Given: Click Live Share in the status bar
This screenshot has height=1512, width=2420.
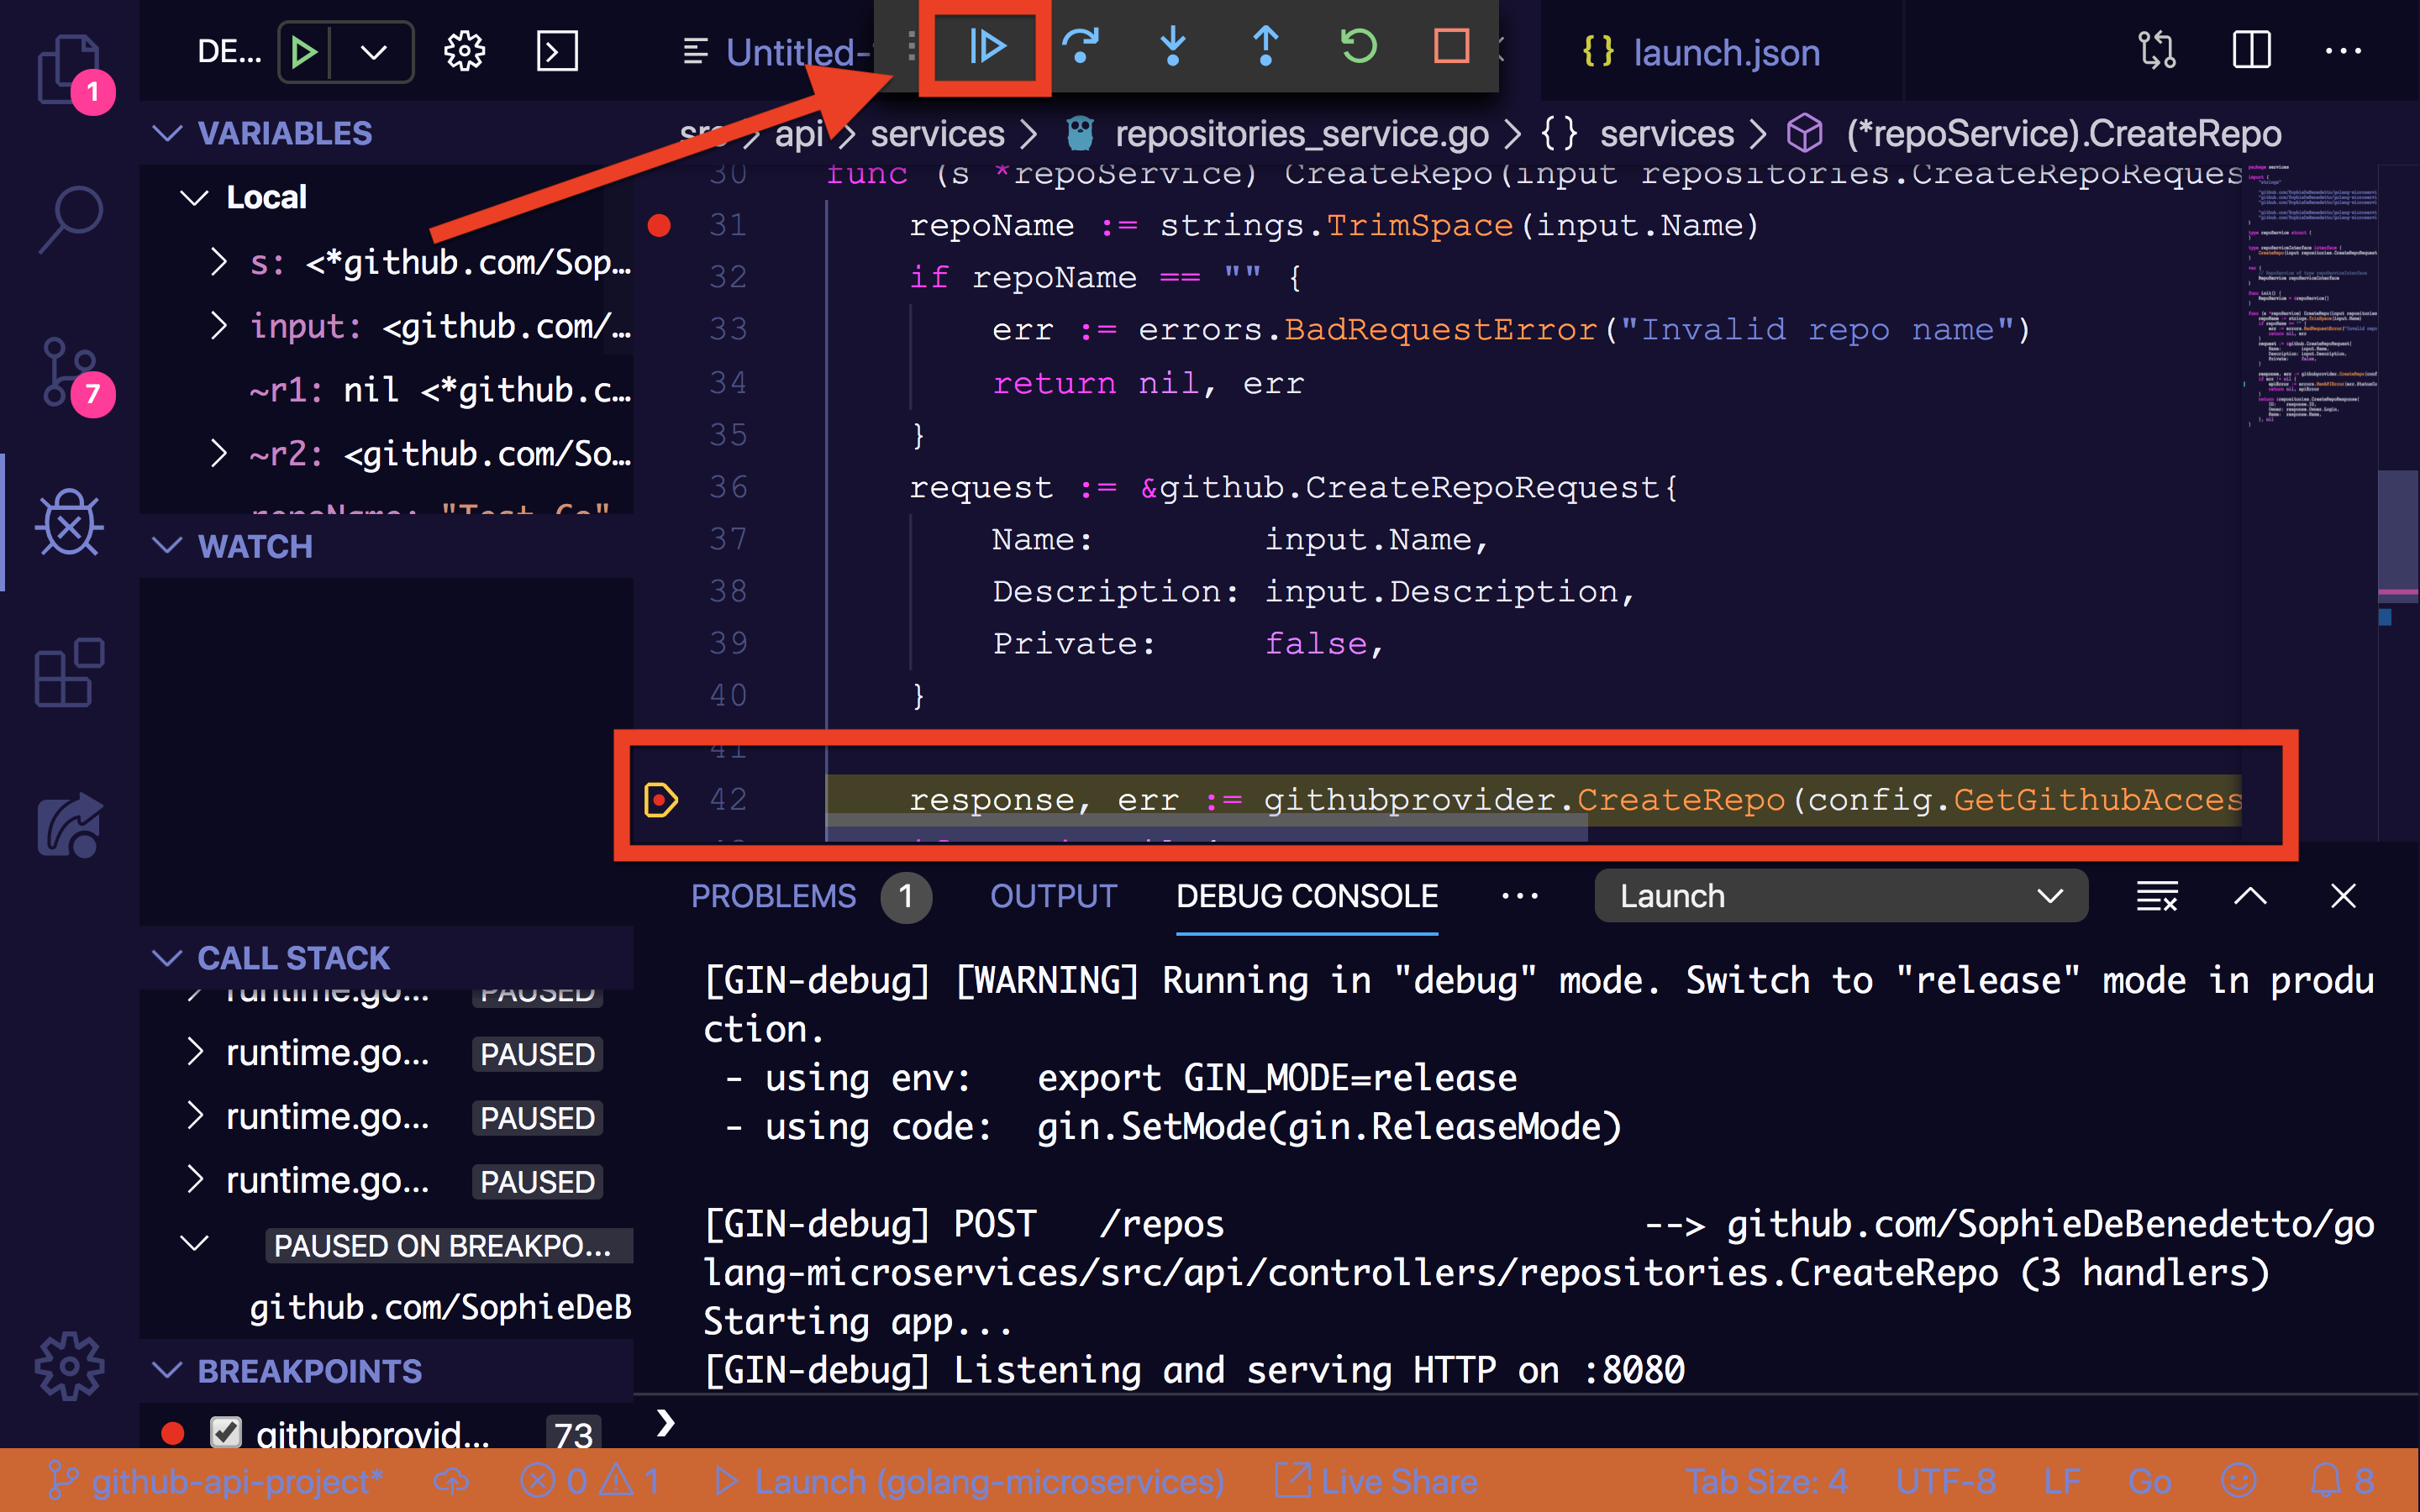Looking at the screenshot, I should [1377, 1481].
